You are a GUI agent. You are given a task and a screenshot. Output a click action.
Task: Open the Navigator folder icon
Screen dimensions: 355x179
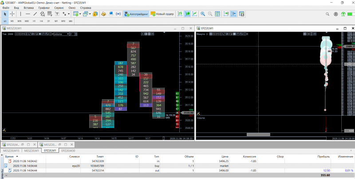103,14
